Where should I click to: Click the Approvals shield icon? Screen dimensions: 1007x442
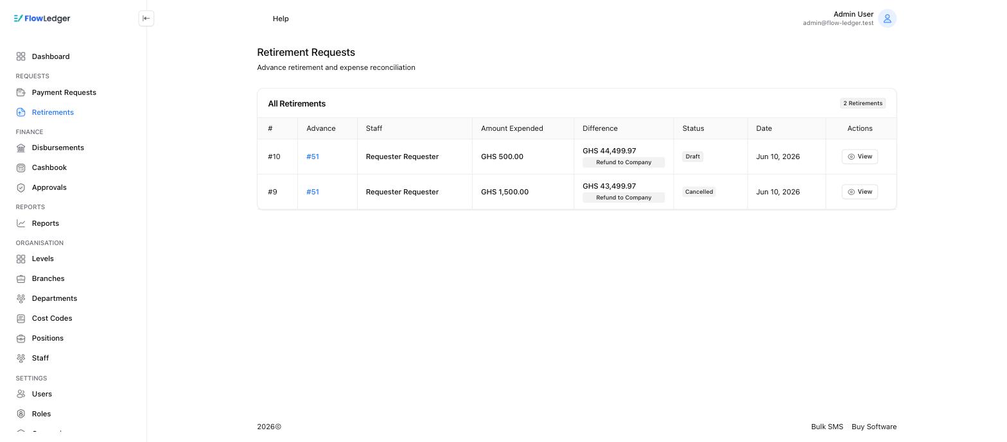pos(21,187)
